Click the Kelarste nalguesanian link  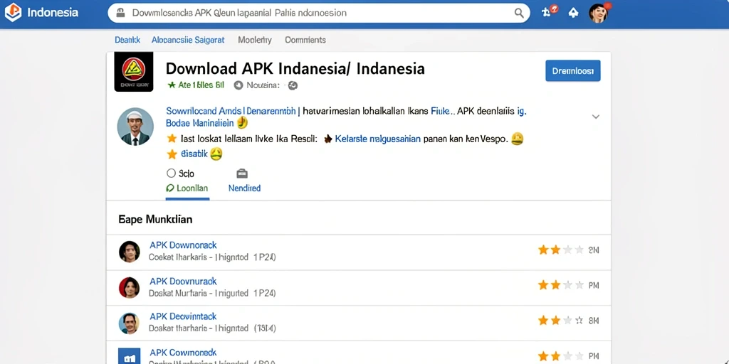pyautogui.click(x=378, y=139)
